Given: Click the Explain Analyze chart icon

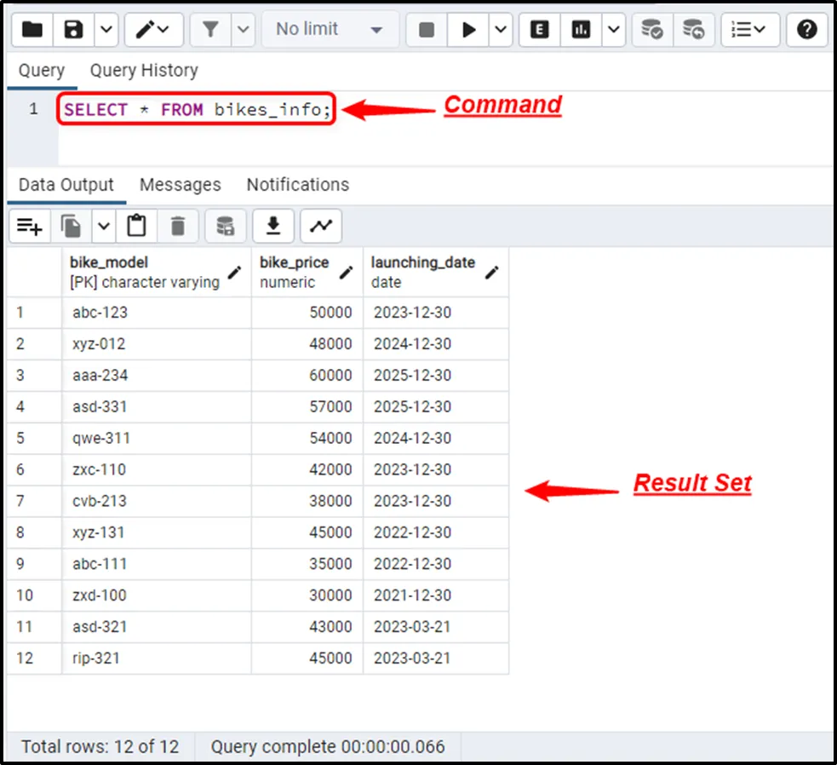Looking at the screenshot, I should (582, 30).
